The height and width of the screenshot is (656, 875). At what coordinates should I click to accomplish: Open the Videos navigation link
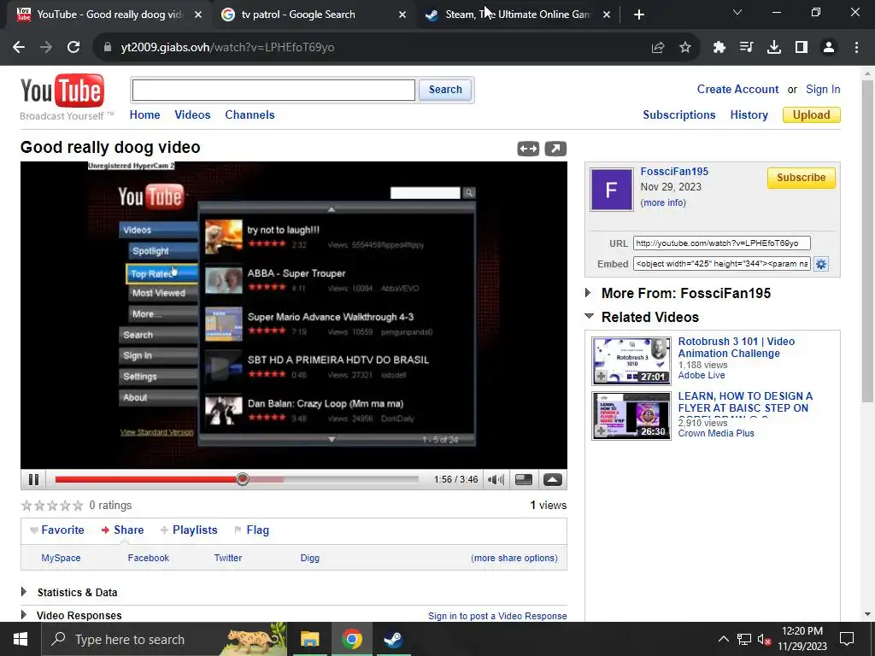point(192,115)
